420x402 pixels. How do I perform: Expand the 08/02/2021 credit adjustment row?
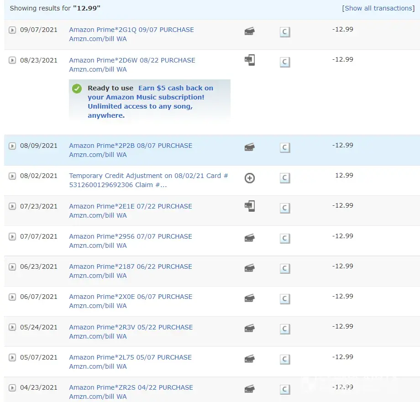tap(12, 176)
